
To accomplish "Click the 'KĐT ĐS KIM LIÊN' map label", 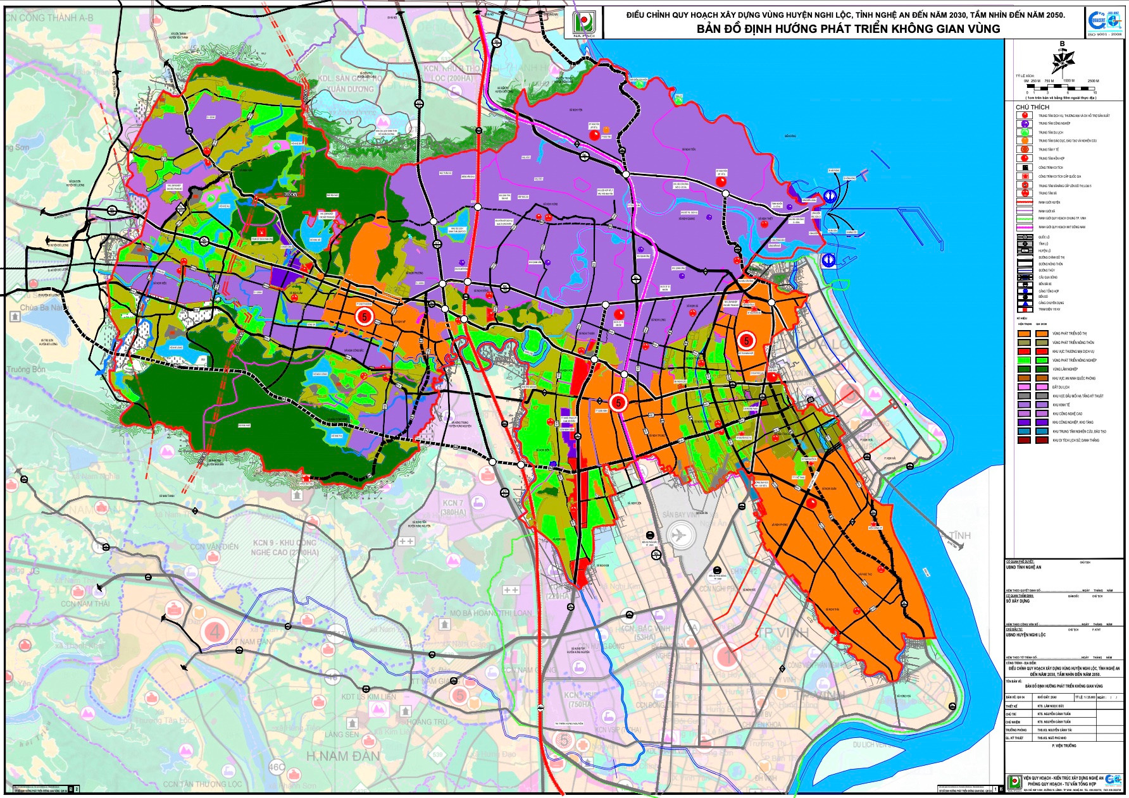I will click(369, 697).
